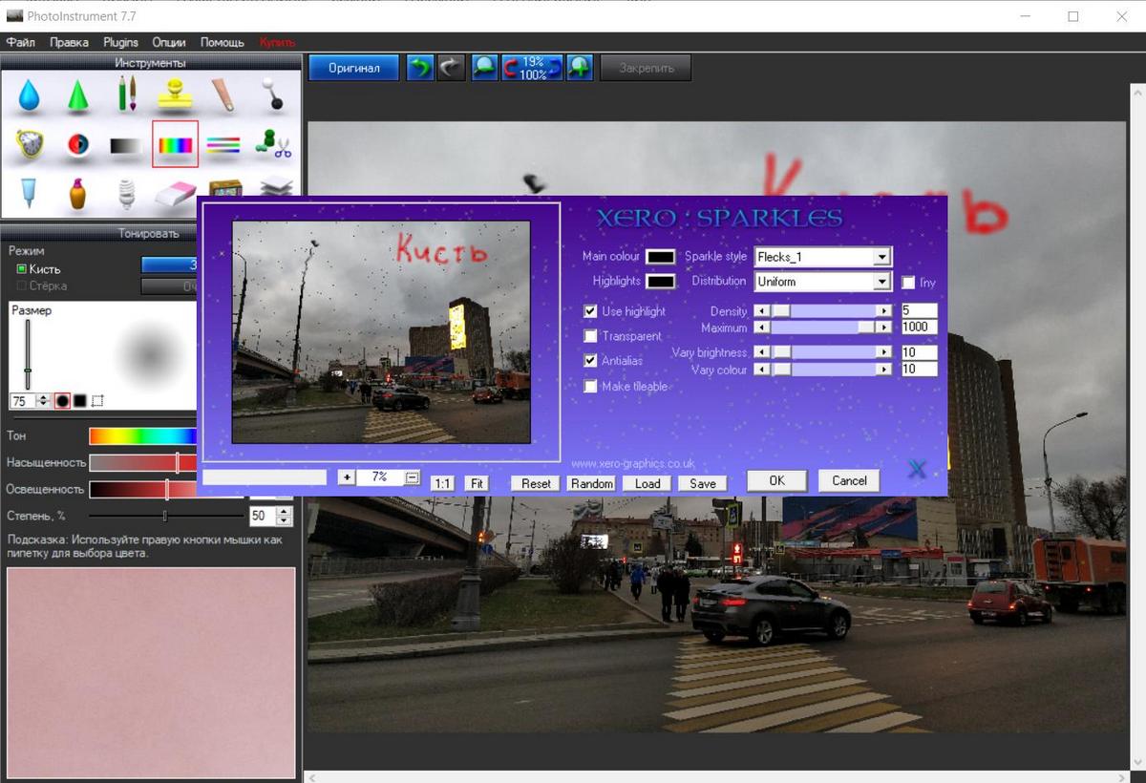The height and width of the screenshot is (783, 1146).
Task: Choose the rainbow colorize tool
Action: point(176,144)
